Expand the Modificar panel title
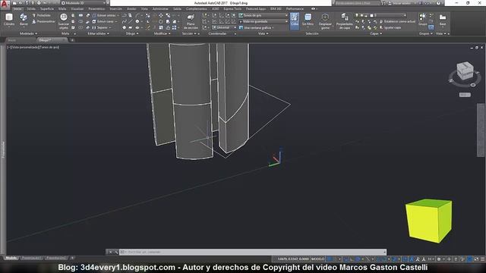486x273 pixels. pyautogui.click(x=162, y=33)
